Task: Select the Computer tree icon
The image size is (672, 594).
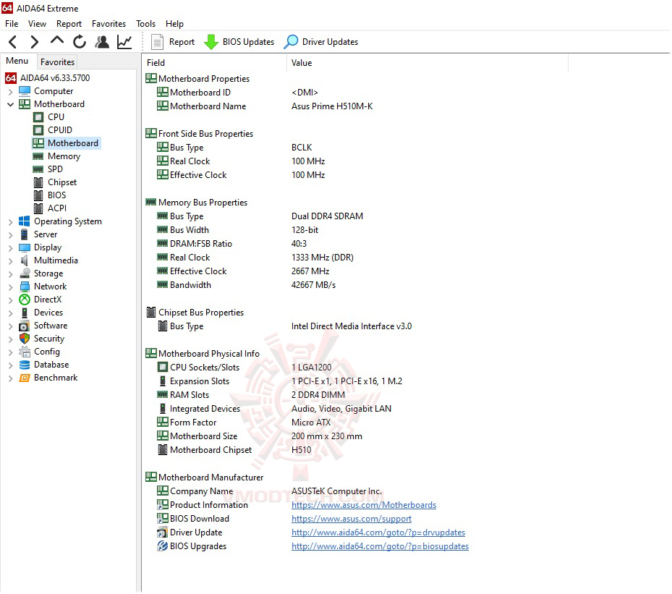Action: (x=25, y=91)
